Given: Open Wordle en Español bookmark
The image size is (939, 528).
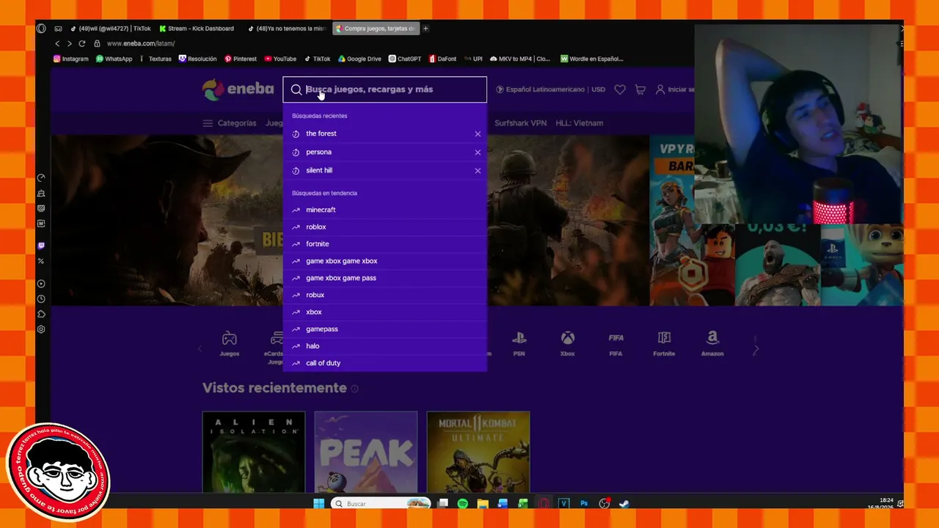Looking at the screenshot, I should tap(592, 59).
